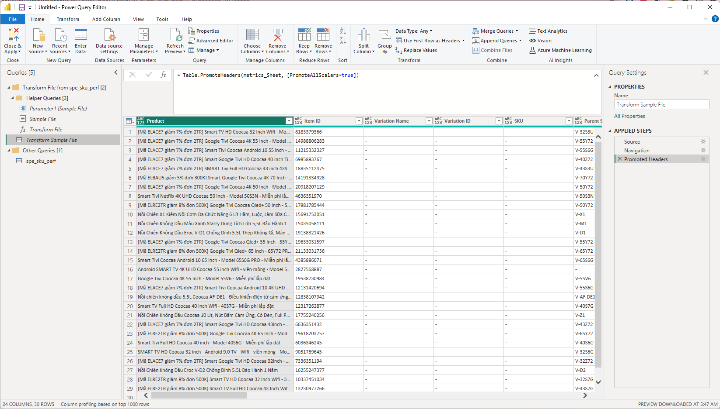This screenshot has width=720, height=409.
Task: Click the Refresh Preview icon
Action: click(x=175, y=35)
